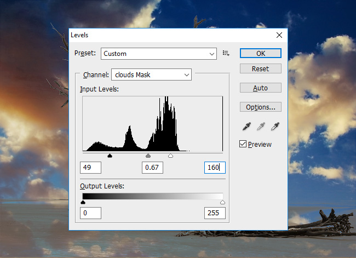Viewport: 356px width, 258px height.
Task: Click the input shadow field showing 49
Action: coord(90,168)
